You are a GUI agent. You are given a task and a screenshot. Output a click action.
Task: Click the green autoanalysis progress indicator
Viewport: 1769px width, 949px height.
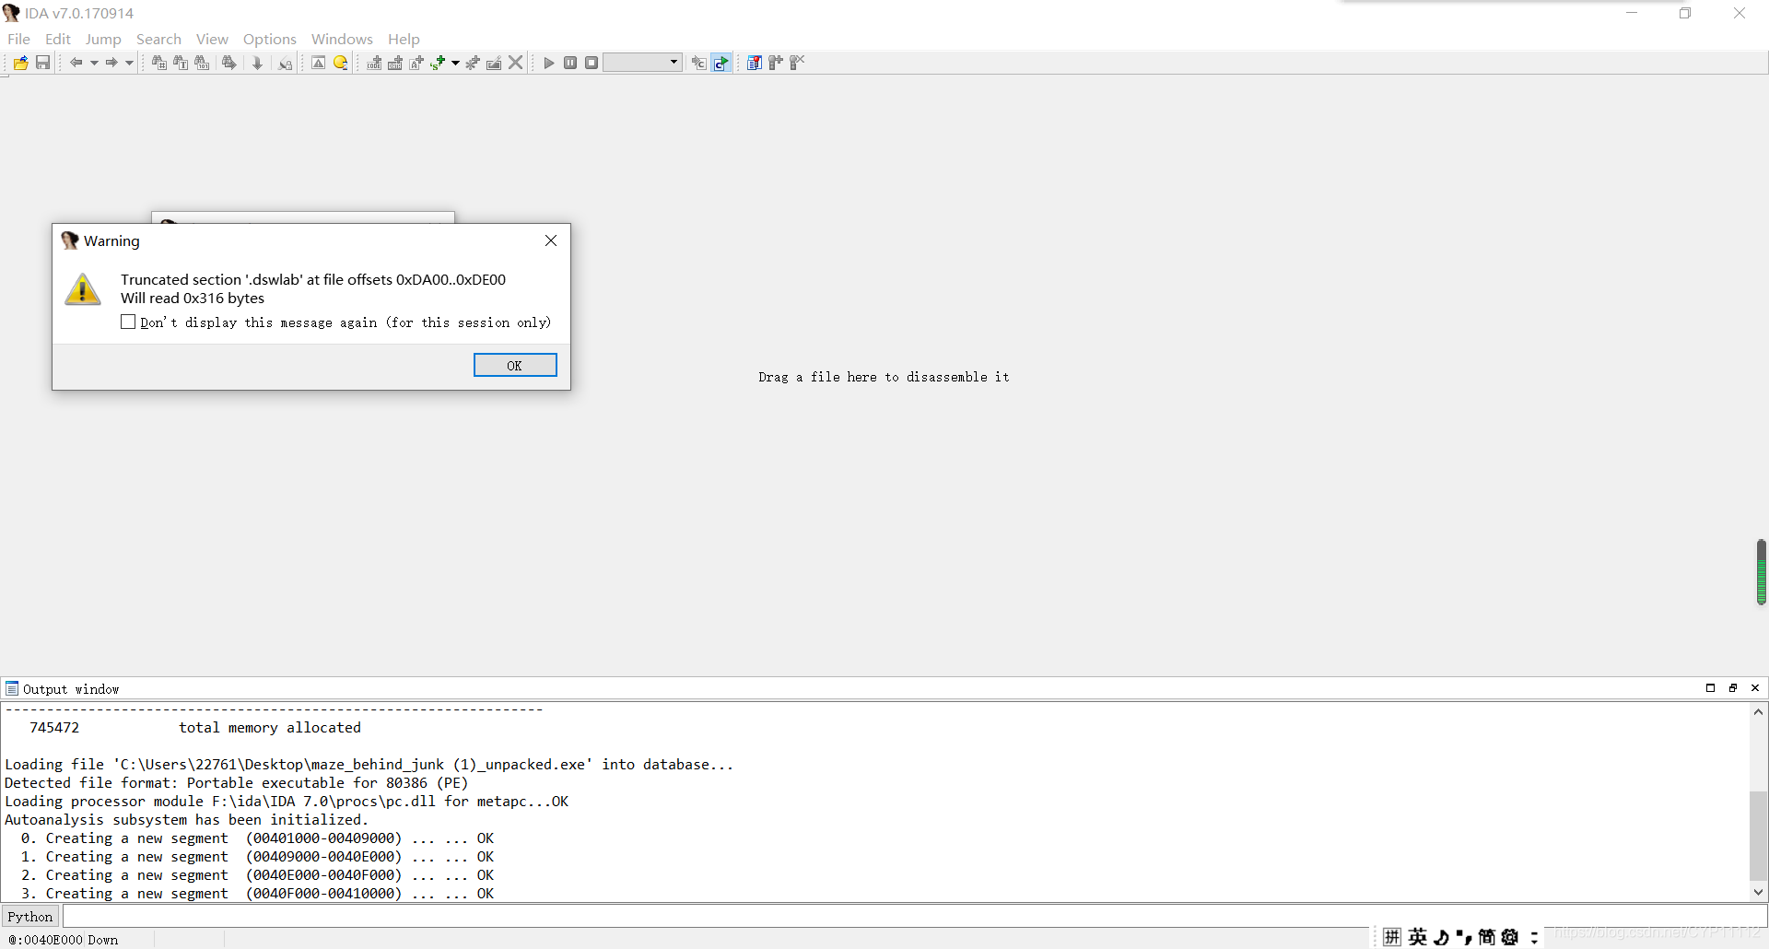tap(1761, 572)
